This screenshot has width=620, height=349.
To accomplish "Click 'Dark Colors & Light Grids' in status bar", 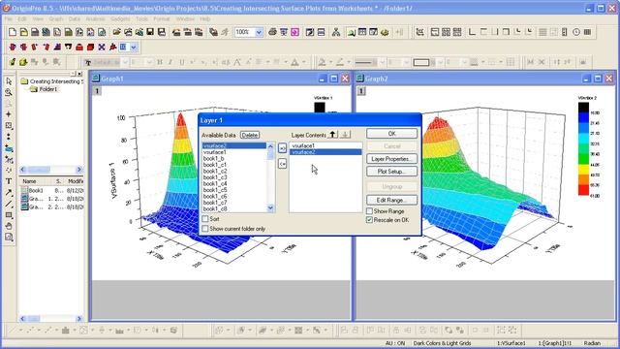I will (x=442, y=343).
